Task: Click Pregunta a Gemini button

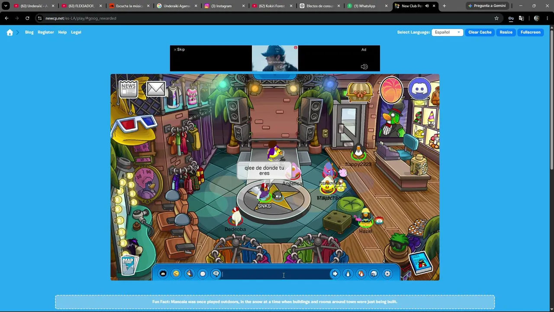Action: tap(486, 6)
